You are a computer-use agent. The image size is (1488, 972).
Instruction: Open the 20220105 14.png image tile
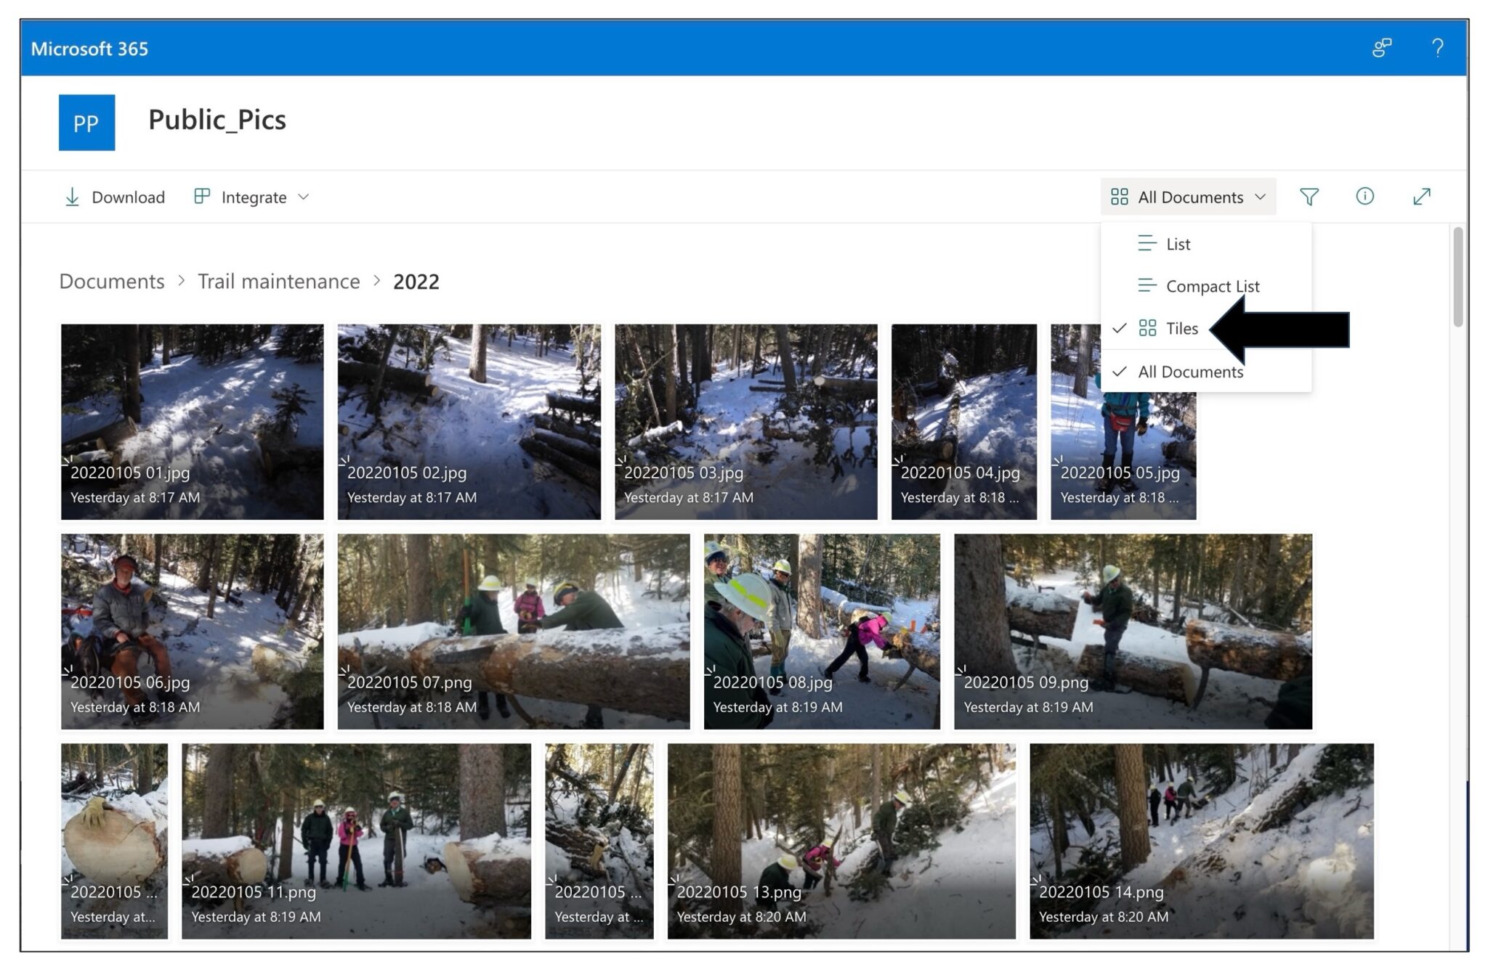click(x=1200, y=841)
